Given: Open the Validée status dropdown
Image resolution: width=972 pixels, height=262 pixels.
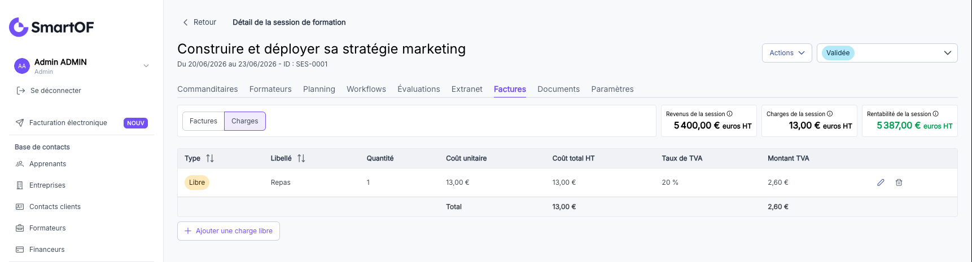Looking at the screenshot, I should [x=887, y=53].
